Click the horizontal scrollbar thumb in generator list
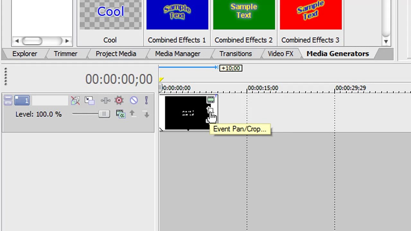Image resolution: width=411 pixels, height=231 pixels. 32,41
